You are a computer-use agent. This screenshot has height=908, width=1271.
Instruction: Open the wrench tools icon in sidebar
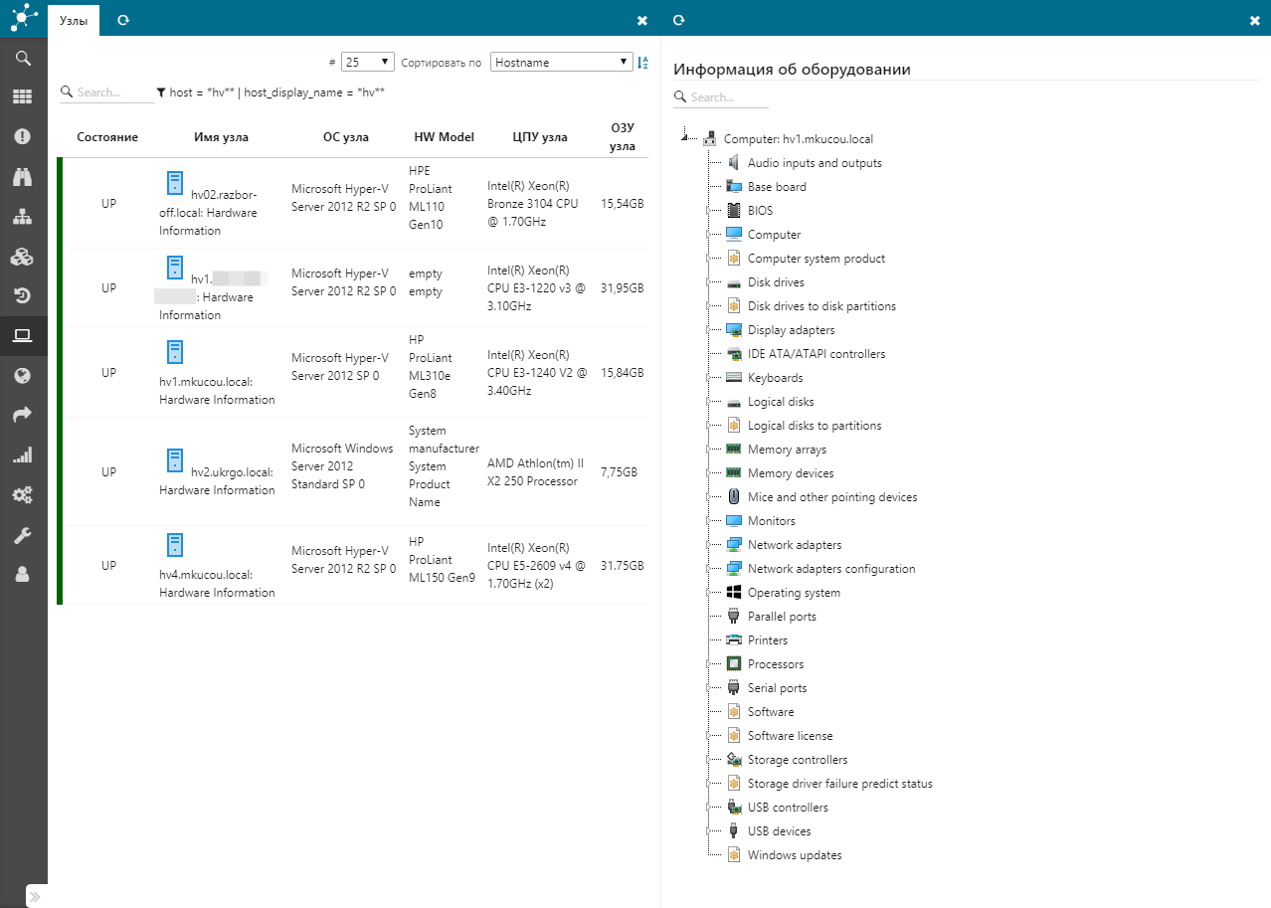click(x=22, y=535)
